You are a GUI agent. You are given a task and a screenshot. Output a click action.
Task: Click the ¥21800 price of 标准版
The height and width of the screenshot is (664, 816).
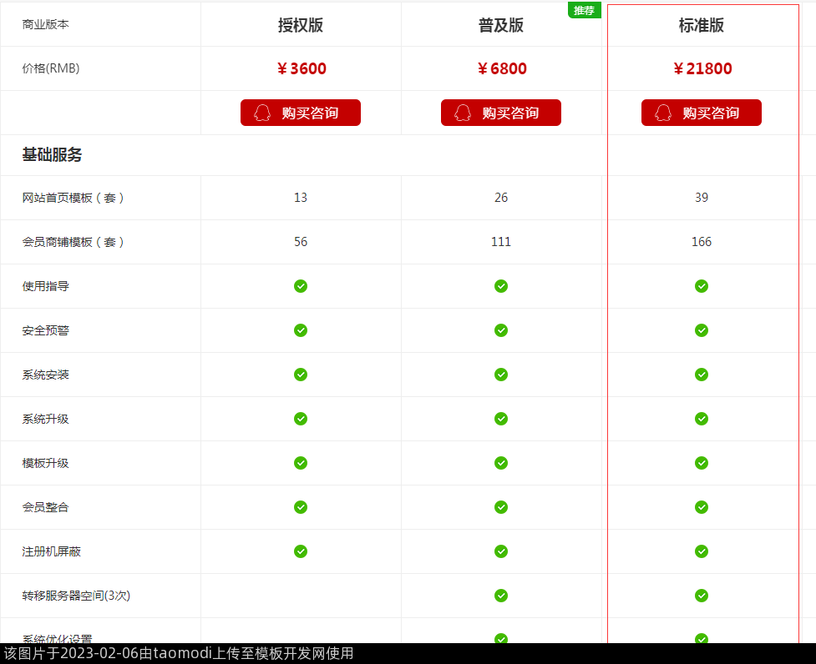(702, 68)
